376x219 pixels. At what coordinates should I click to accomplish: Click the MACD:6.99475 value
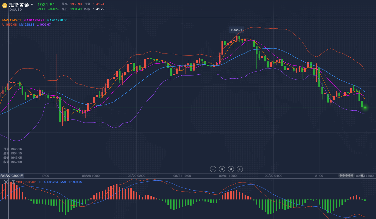click(x=71, y=182)
